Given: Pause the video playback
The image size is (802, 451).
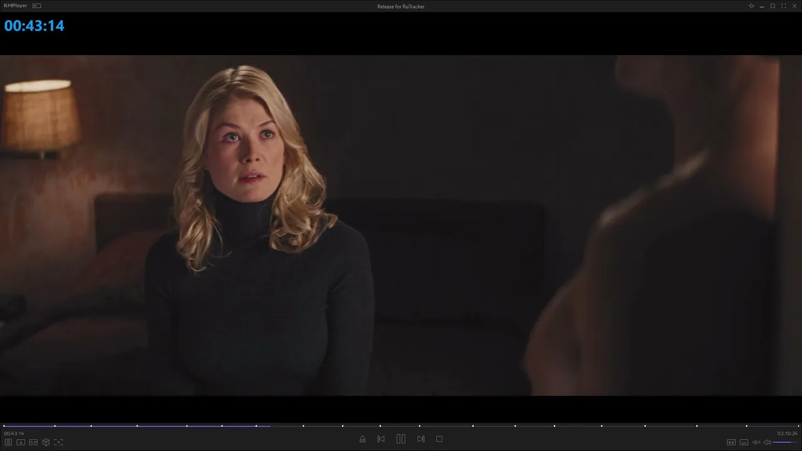Looking at the screenshot, I should click(401, 439).
